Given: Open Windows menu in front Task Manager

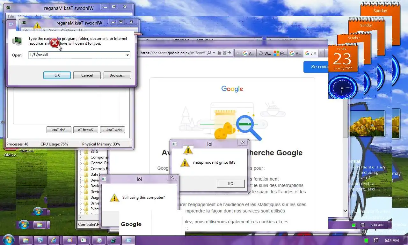Looking at the screenshot, I should pyautogui.click(x=68, y=30).
